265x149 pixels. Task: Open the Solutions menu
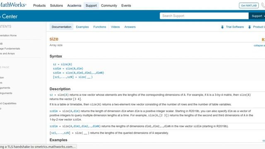click(56, 5)
